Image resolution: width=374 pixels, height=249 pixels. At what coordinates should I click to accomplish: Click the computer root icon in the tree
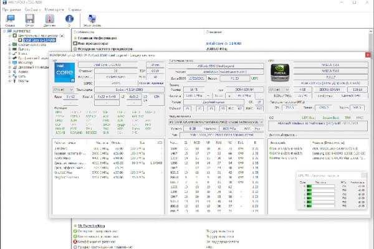9,31
